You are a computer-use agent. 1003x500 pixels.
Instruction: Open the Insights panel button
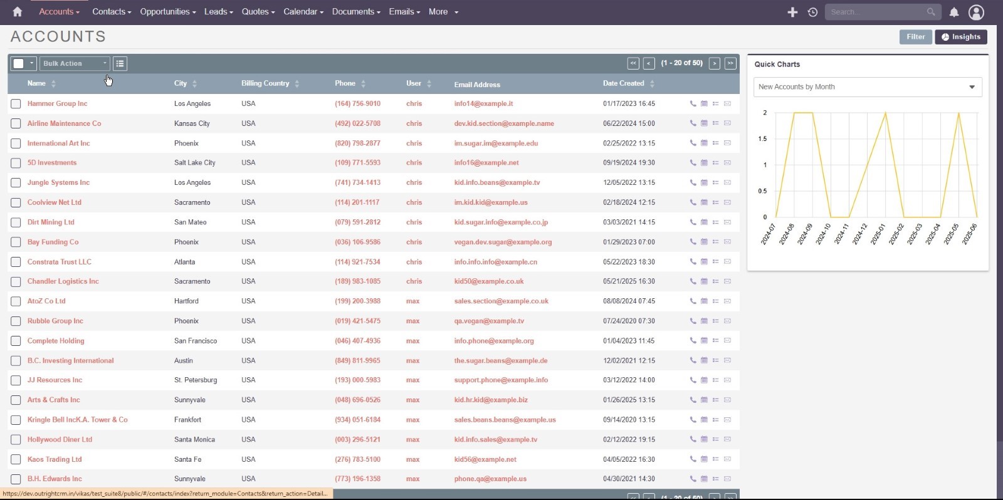pos(961,37)
